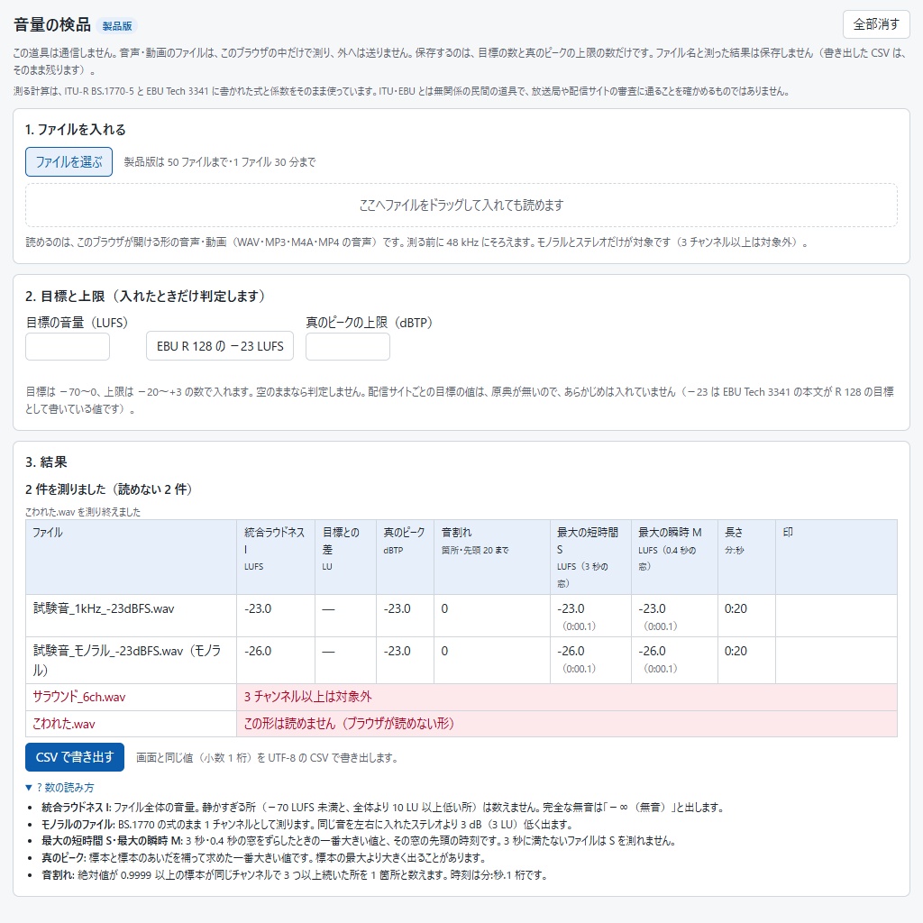Open the ファイルを選ぶ file picker

pos(69,162)
